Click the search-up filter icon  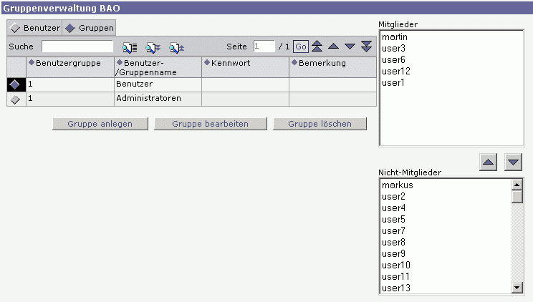pos(176,47)
